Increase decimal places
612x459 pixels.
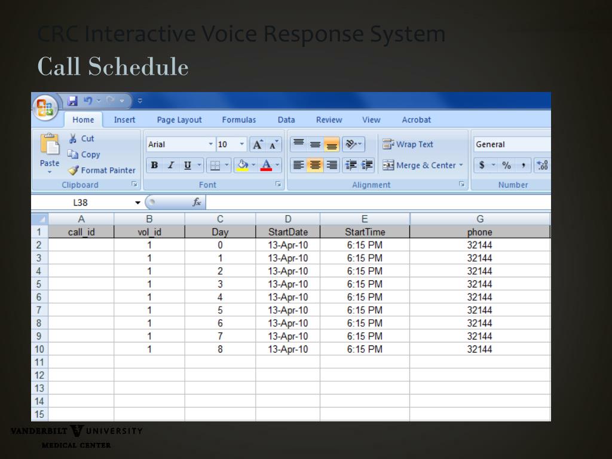[x=543, y=165]
